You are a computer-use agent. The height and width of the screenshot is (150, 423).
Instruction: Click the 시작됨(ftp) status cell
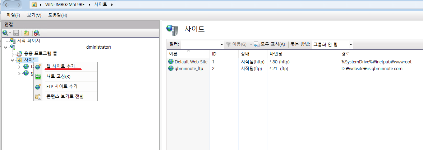[x=252, y=68]
